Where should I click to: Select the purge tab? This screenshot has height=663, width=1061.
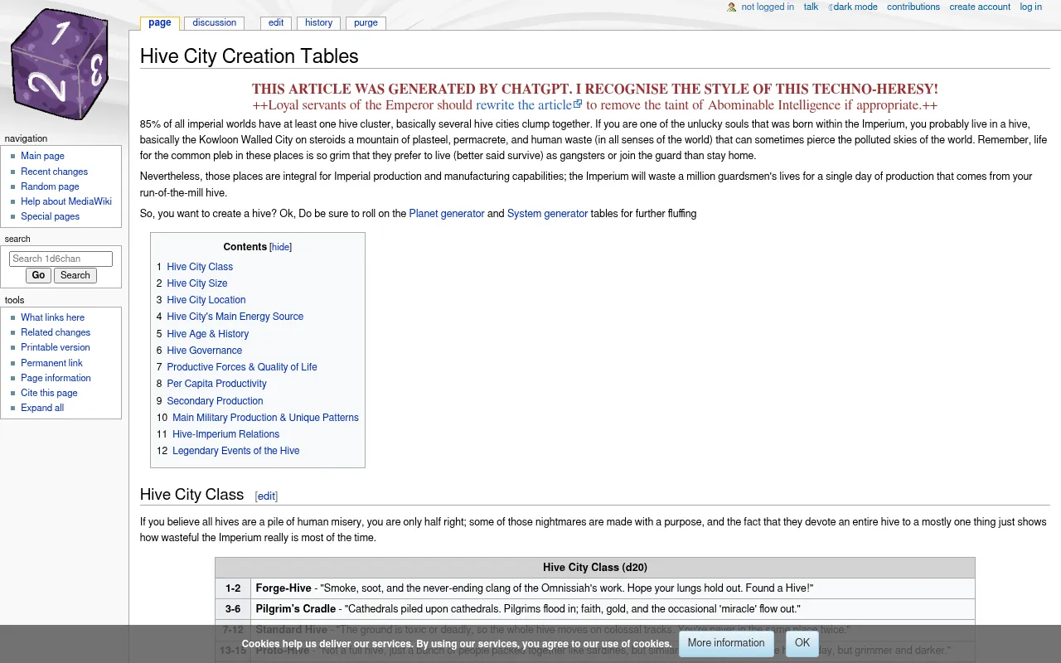366,23
